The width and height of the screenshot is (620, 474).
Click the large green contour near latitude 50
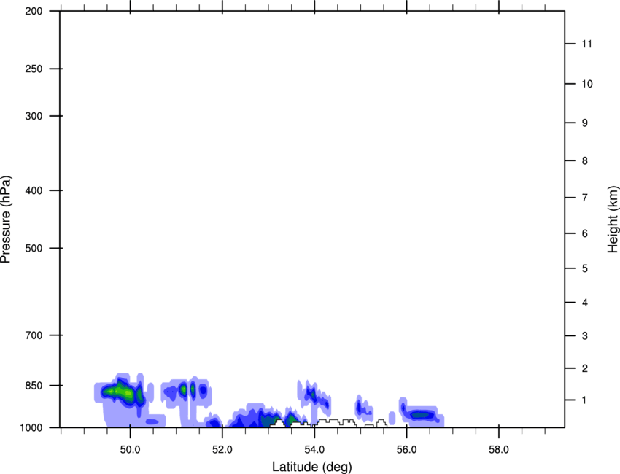coord(122,392)
